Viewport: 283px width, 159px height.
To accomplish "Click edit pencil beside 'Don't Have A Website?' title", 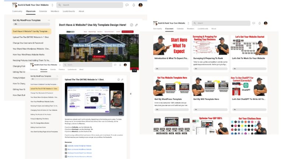I will coord(136,25).
